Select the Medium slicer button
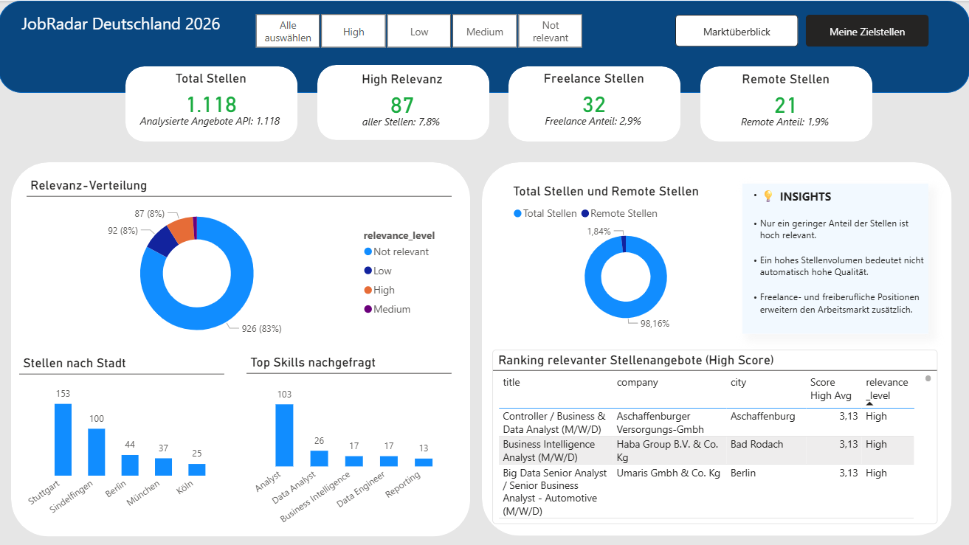The image size is (969, 545). 485,32
